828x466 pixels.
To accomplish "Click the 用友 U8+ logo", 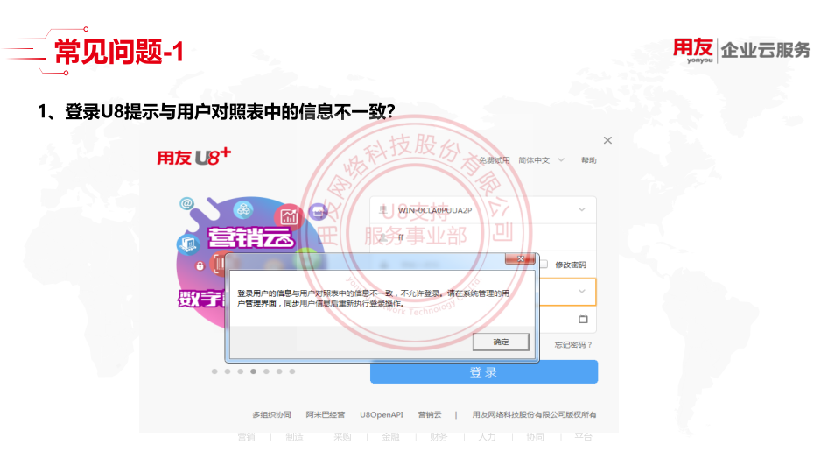I will [193, 157].
